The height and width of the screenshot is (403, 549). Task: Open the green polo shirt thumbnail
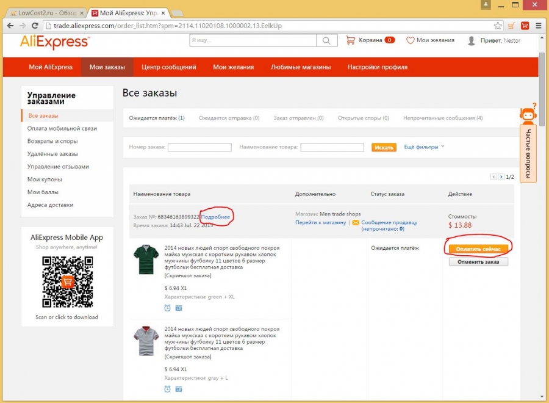pyautogui.click(x=146, y=260)
